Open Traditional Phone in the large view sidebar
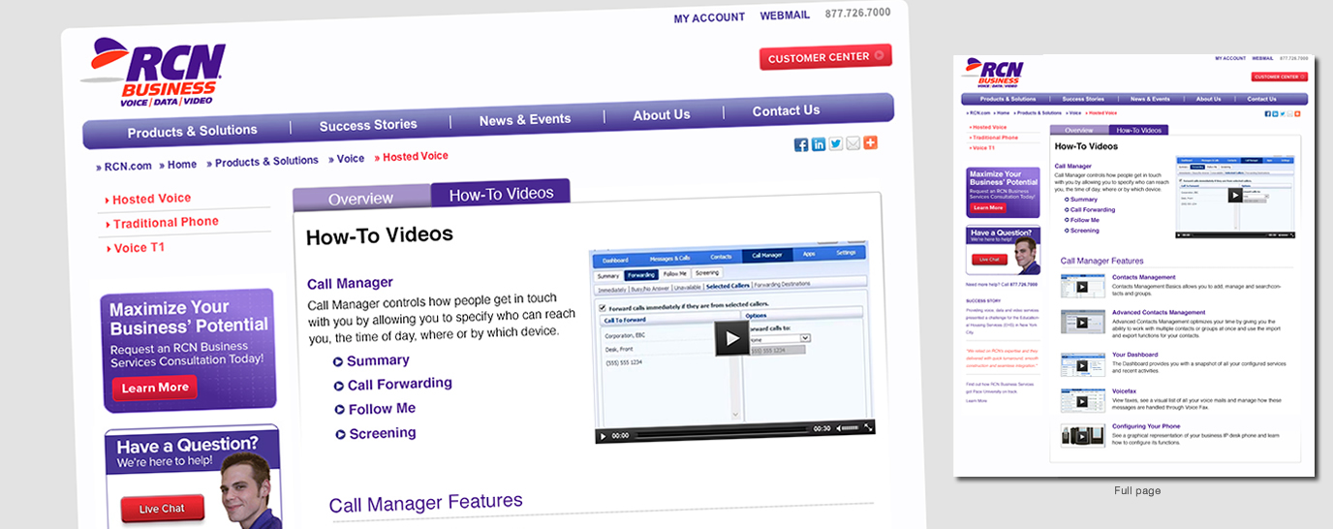Viewport: 1333px width, 529px height. coord(166,223)
